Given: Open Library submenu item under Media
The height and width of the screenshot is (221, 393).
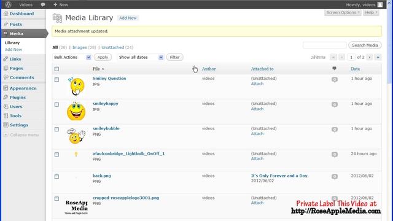Looking at the screenshot, I should 12,42.
